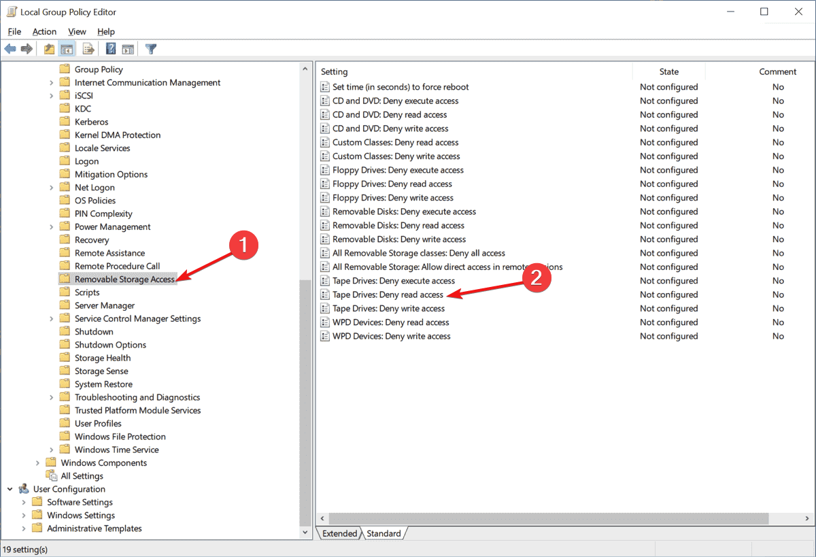Click the User Configuration icon in the tree
Image resolution: width=816 pixels, height=557 pixels.
pyautogui.click(x=24, y=489)
